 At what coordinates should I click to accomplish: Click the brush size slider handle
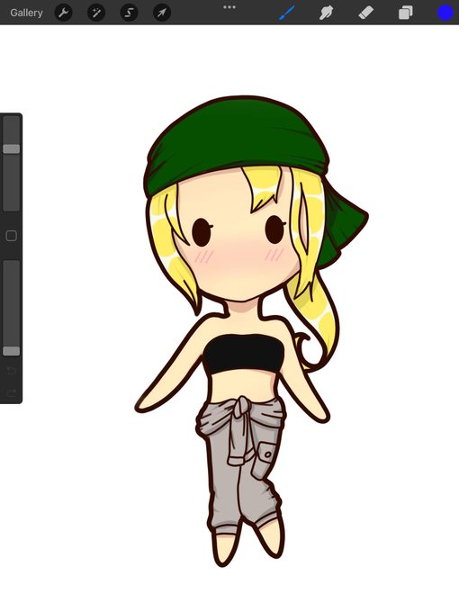[12, 148]
